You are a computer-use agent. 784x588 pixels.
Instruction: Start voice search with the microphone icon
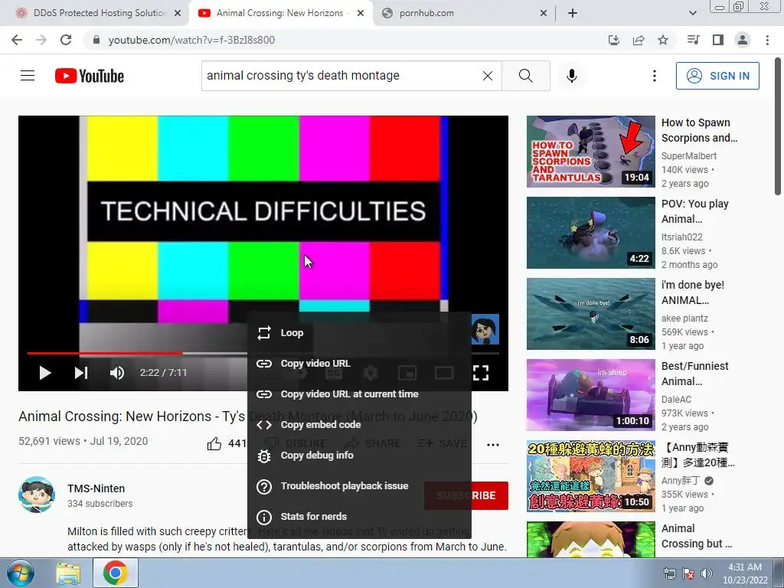(x=571, y=76)
